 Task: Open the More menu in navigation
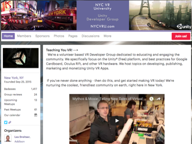(108, 36)
